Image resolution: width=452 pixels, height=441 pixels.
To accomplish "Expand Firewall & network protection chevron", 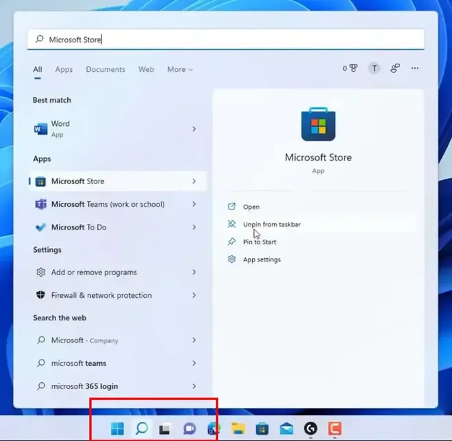I will (194, 295).
